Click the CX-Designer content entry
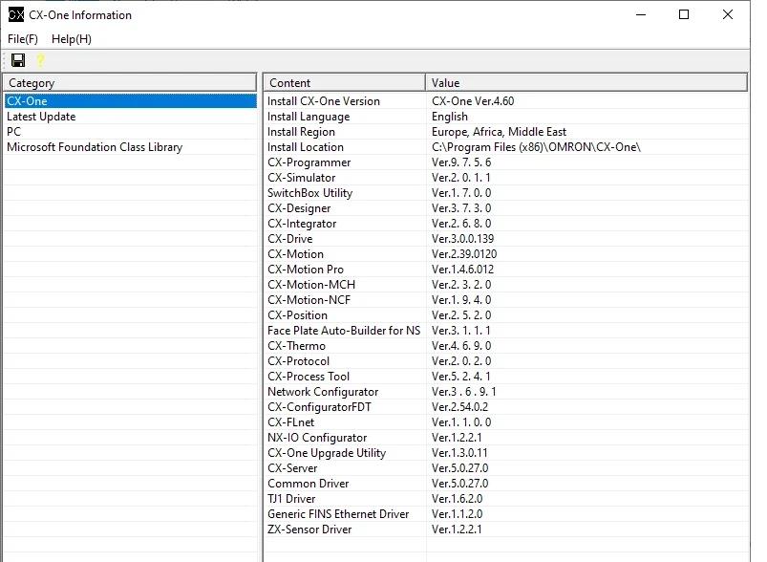This screenshot has height=562, width=767. (x=299, y=208)
